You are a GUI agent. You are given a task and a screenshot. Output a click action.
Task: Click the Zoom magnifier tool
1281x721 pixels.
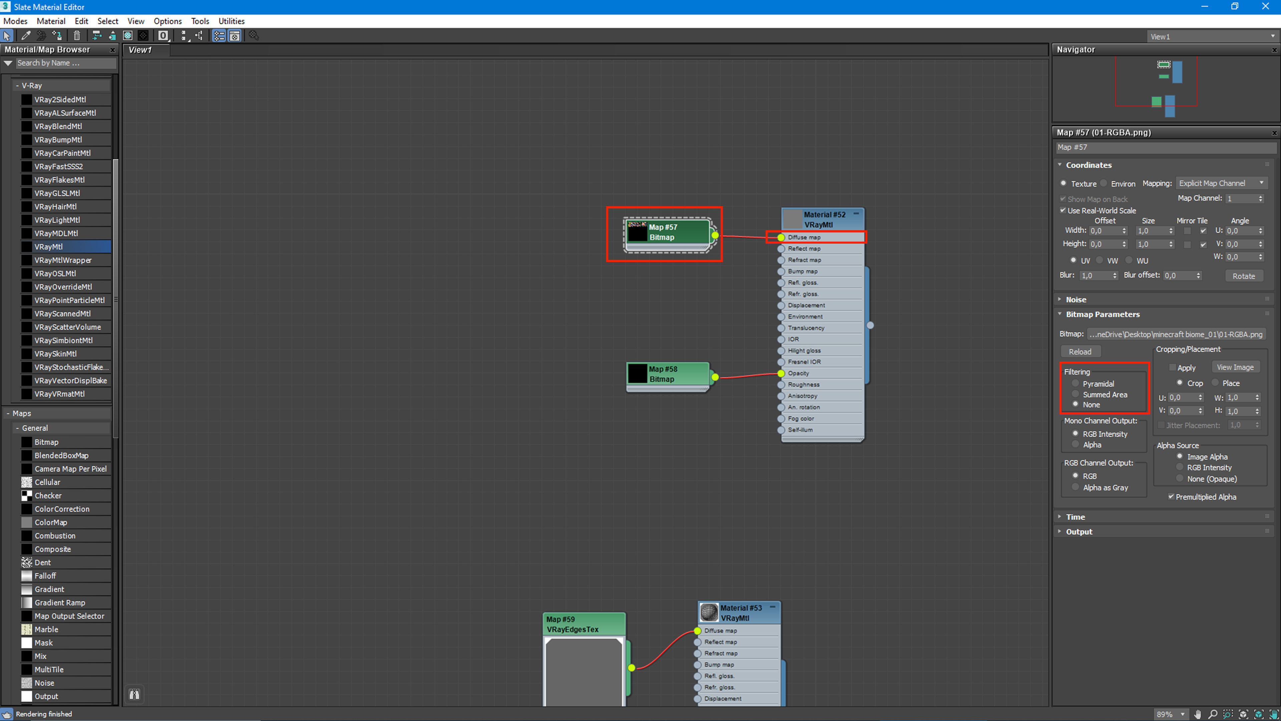1213,714
